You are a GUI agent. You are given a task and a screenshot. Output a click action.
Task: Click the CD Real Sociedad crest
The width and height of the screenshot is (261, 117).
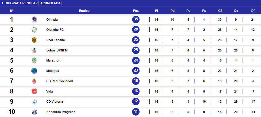(x=34, y=81)
